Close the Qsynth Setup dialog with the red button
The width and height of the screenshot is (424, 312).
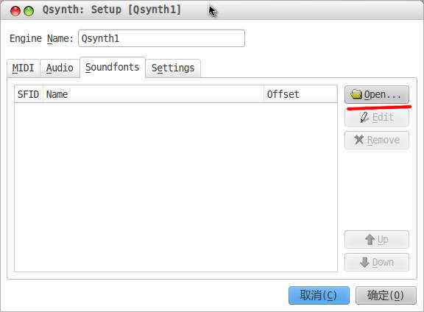(15, 11)
